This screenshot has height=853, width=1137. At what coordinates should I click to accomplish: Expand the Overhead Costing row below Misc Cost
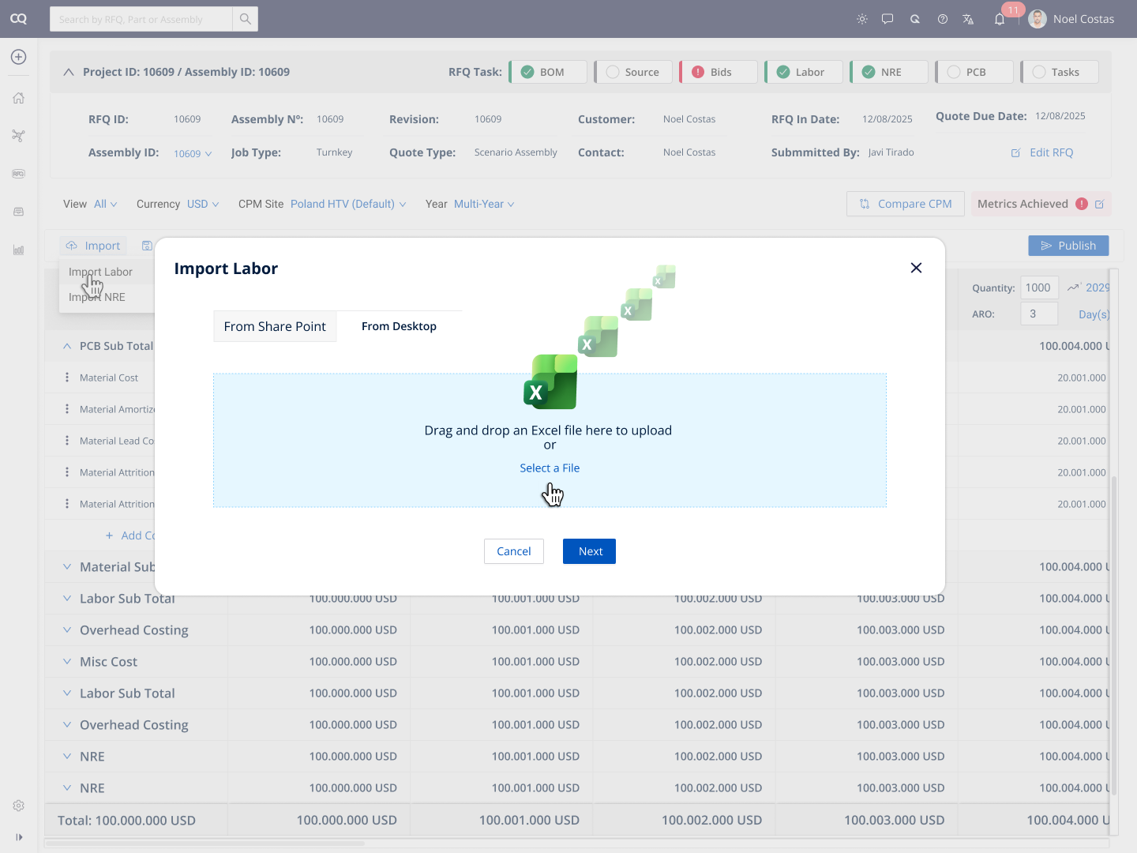click(x=67, y=725)
